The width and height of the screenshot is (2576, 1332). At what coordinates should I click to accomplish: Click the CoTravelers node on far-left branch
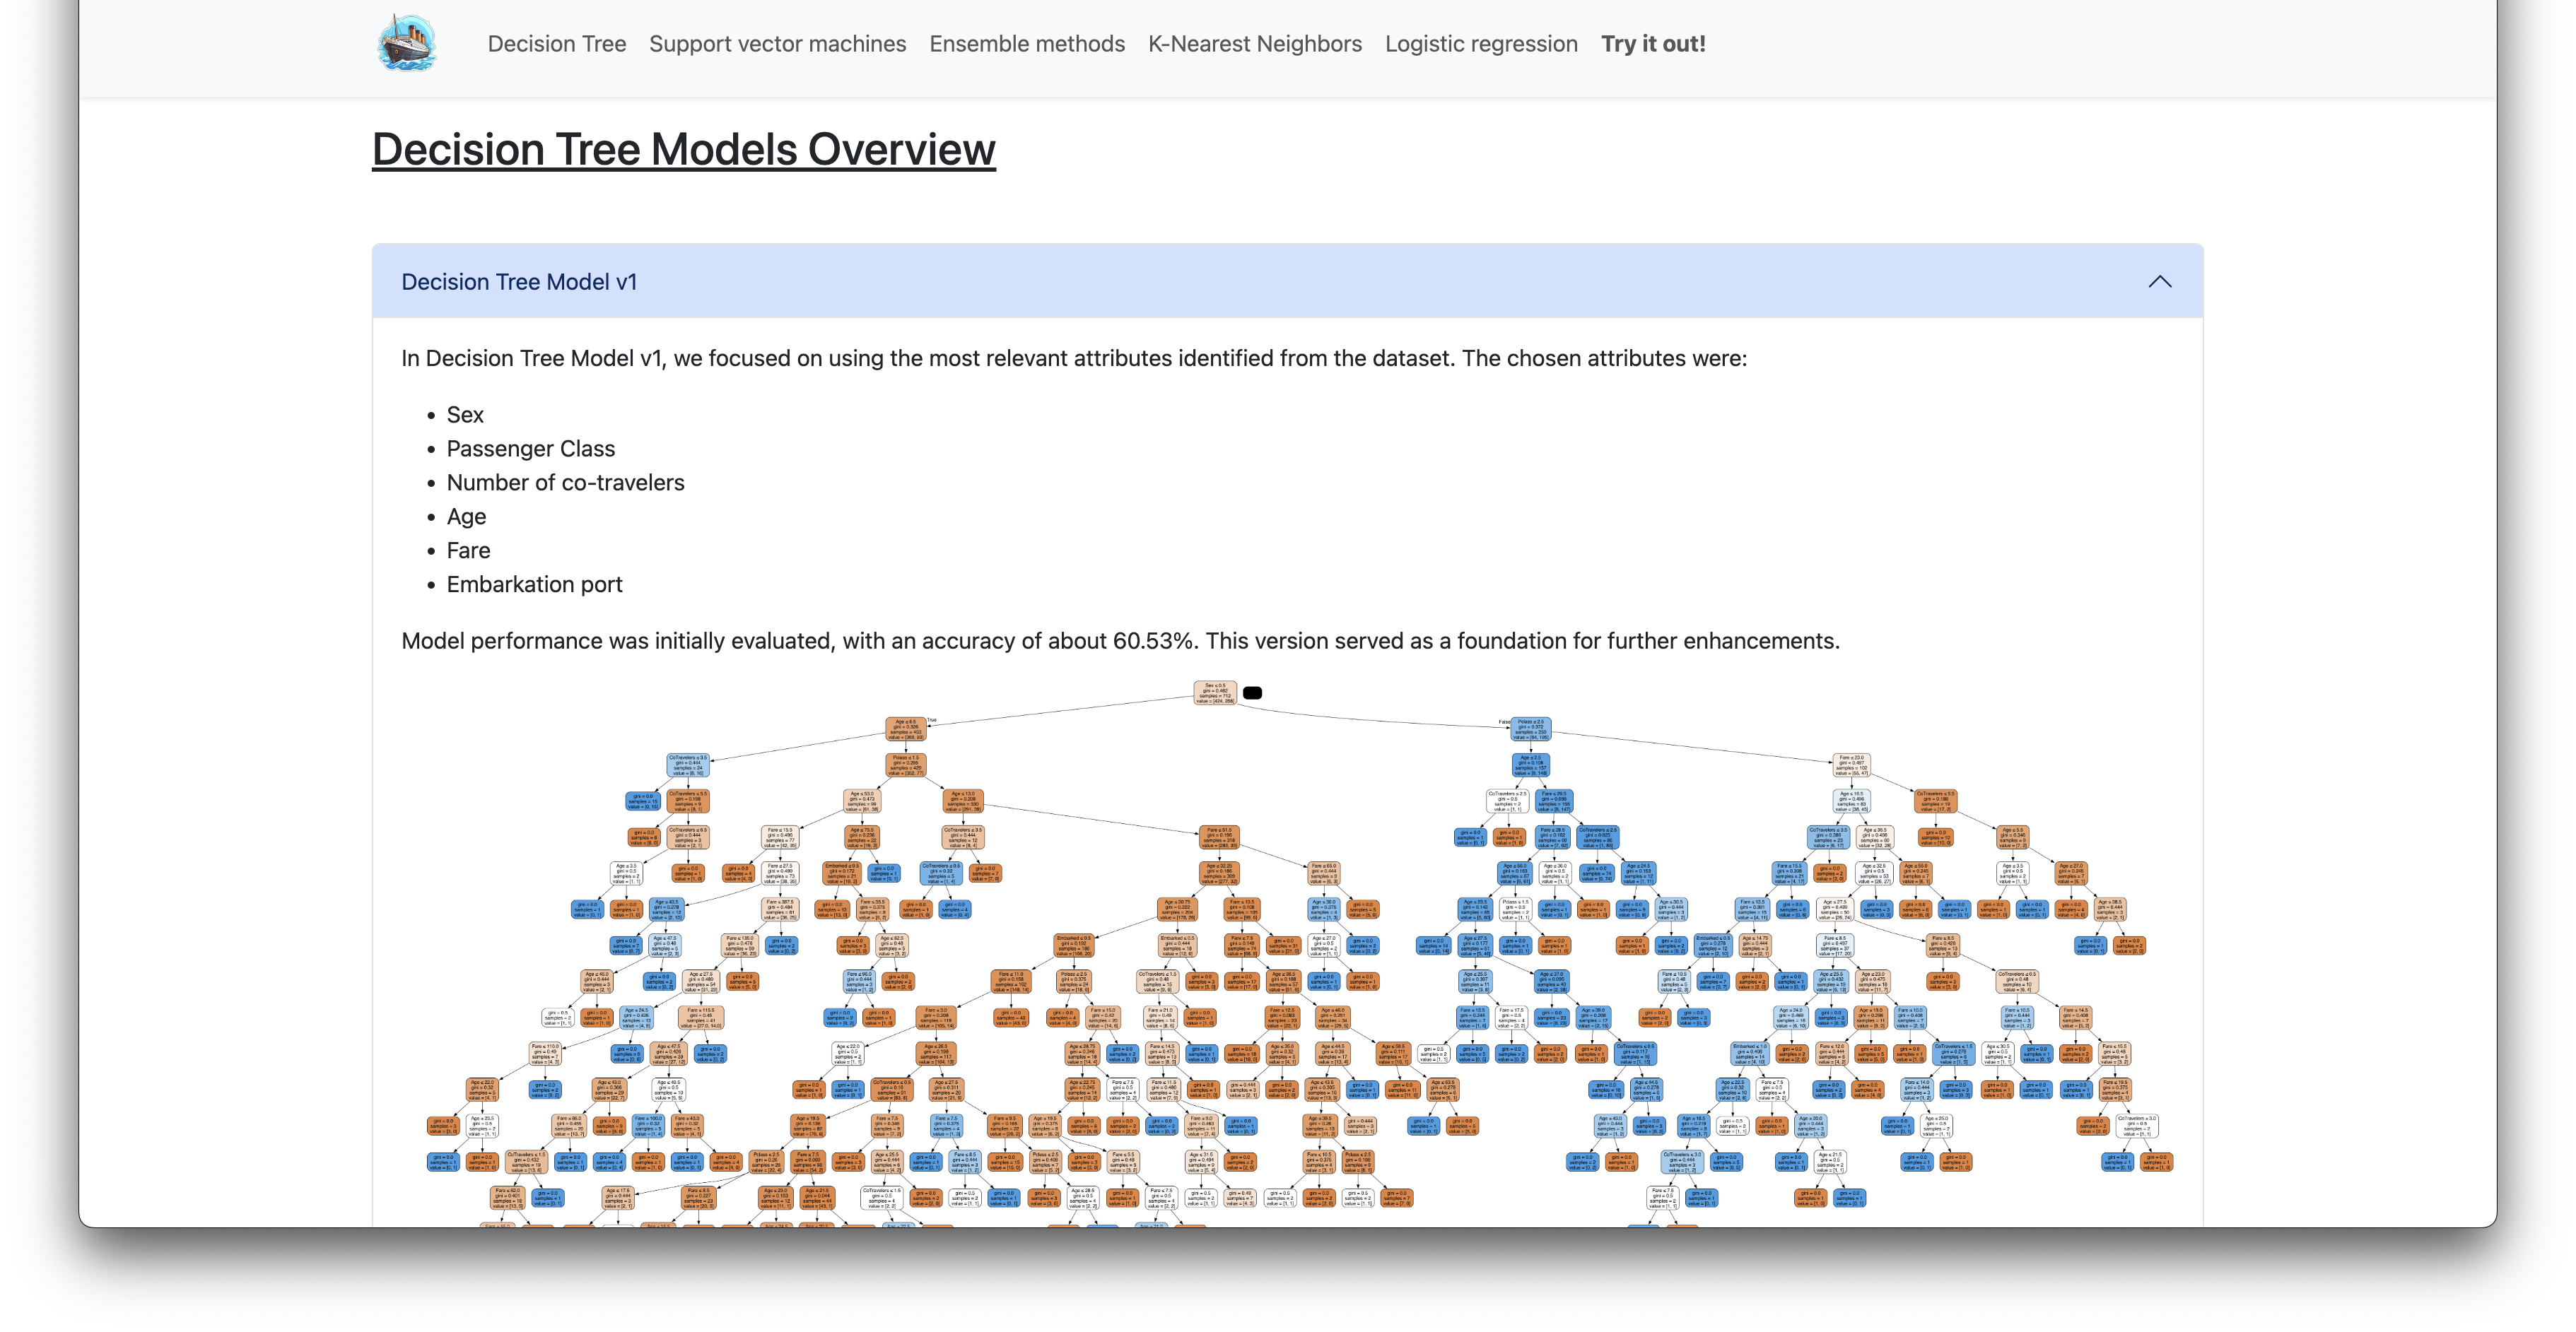click(x=688, y=765)
